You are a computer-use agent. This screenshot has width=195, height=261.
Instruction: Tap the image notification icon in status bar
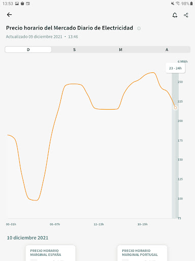click(17, 4)
